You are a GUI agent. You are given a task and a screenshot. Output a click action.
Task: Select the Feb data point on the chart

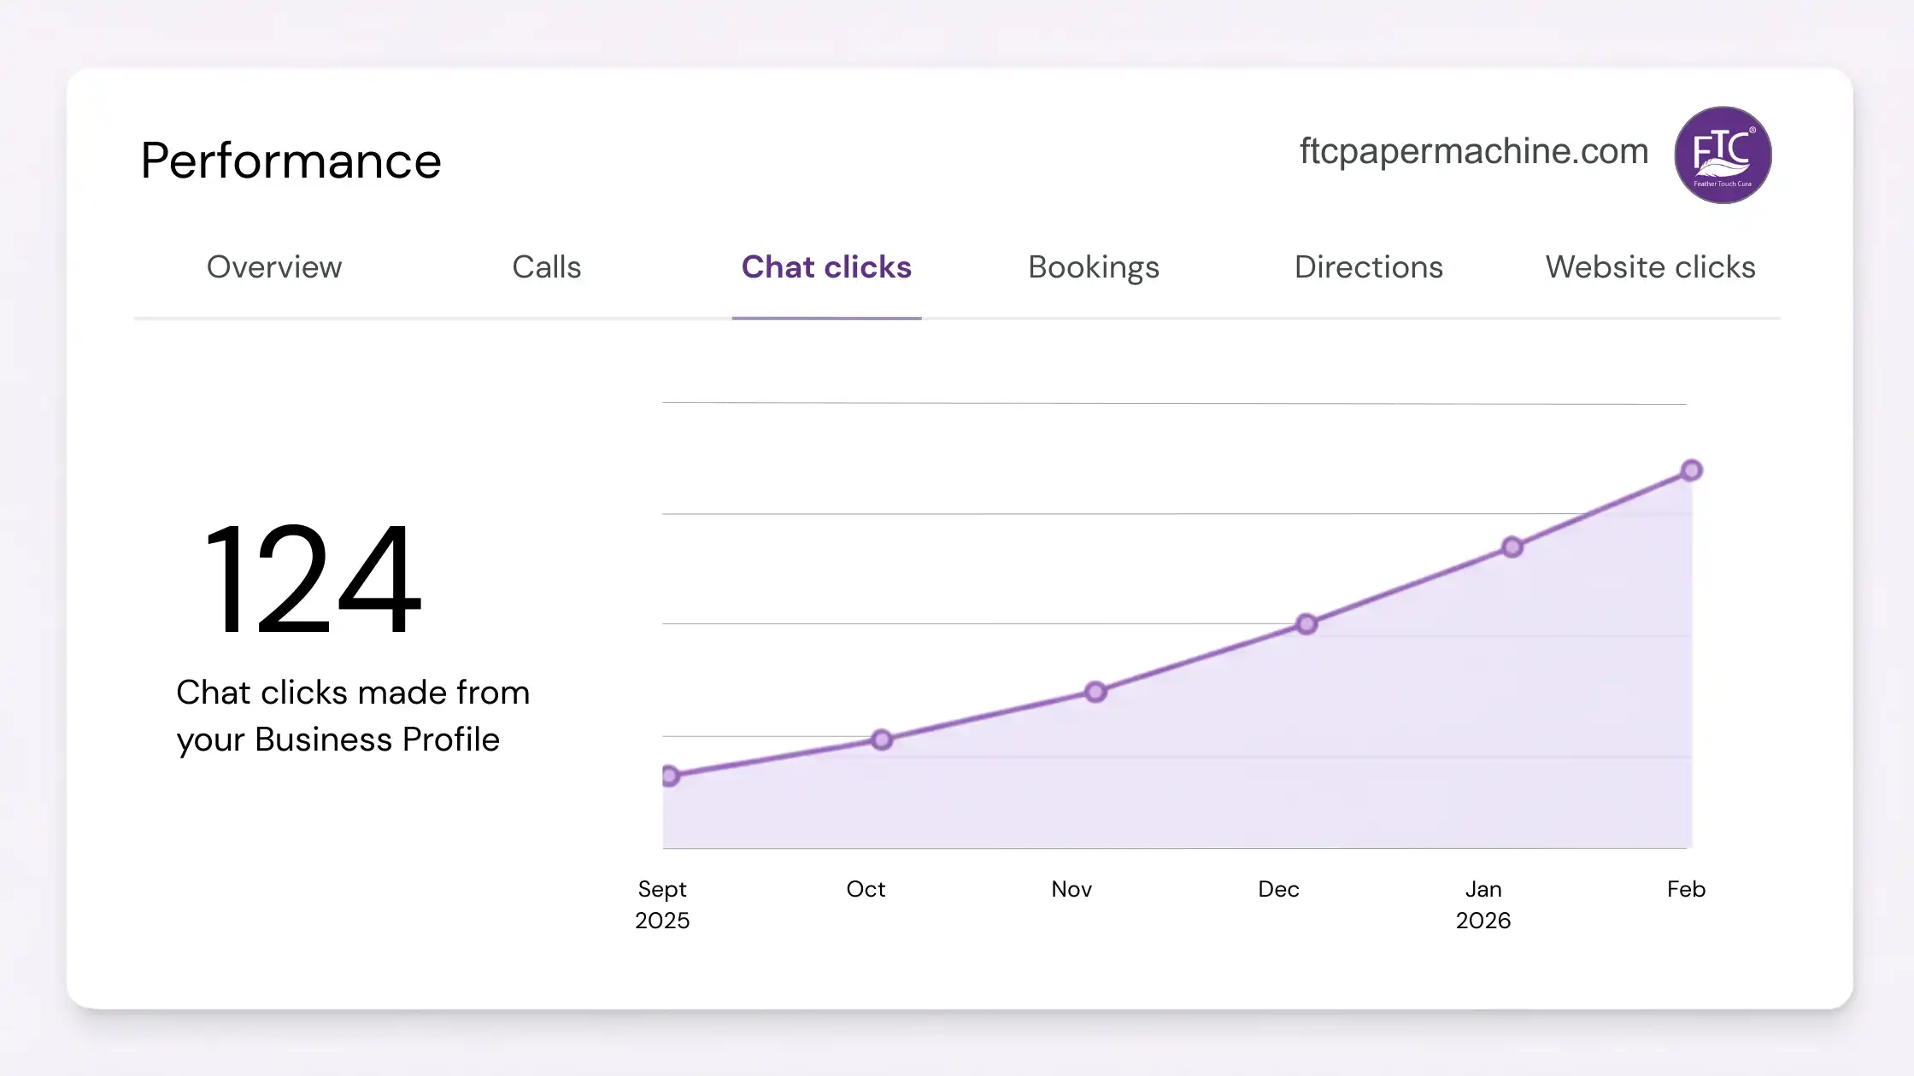(1693, 470)
